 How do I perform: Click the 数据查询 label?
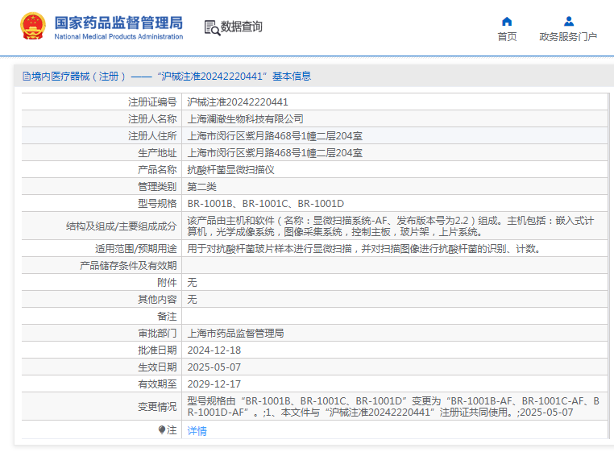point(241,27)
